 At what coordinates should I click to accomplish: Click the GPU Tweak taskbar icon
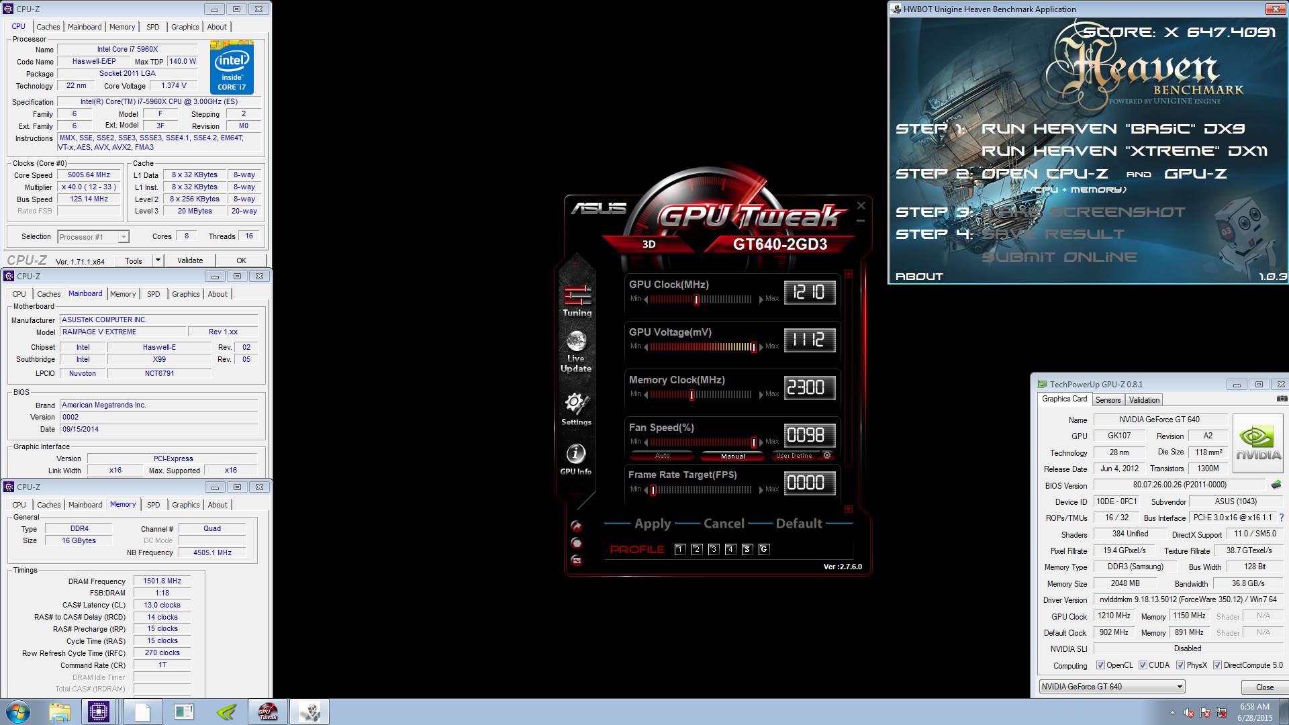[268, 712]
